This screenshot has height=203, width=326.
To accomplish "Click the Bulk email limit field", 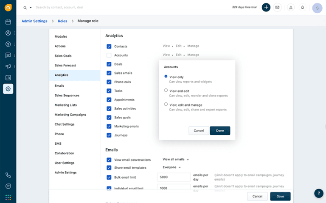I will pos(174,177).
